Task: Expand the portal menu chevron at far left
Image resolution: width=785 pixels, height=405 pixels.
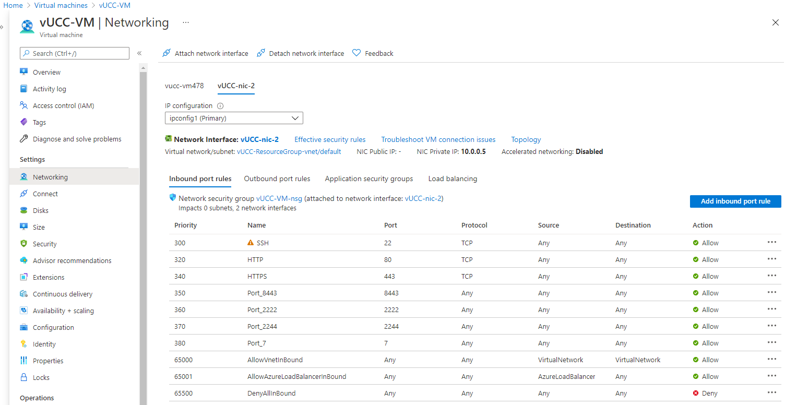Action: point(2,27)
